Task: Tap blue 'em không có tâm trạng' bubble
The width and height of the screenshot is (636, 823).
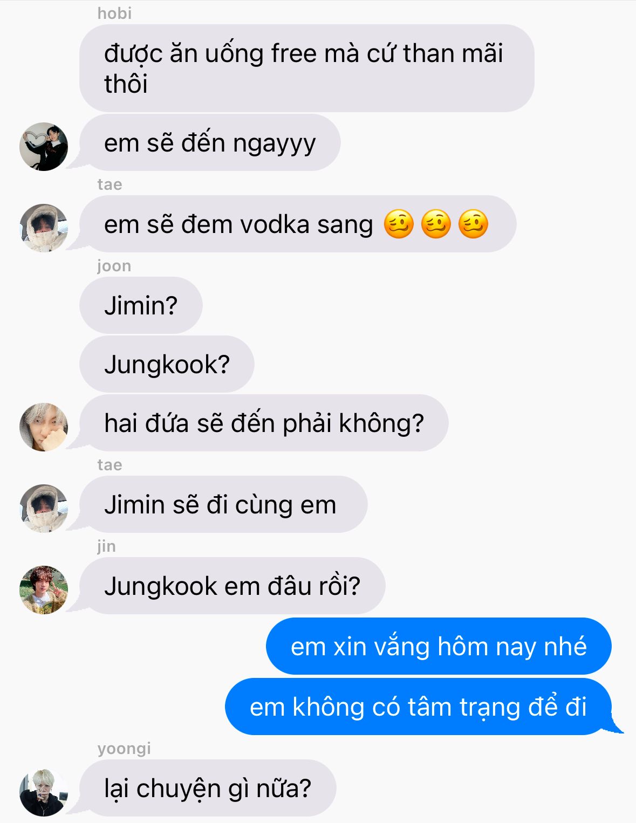Action: (418, 707)
